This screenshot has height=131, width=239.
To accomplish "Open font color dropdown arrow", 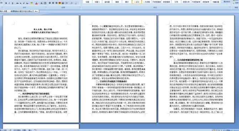I will point(39,3).
